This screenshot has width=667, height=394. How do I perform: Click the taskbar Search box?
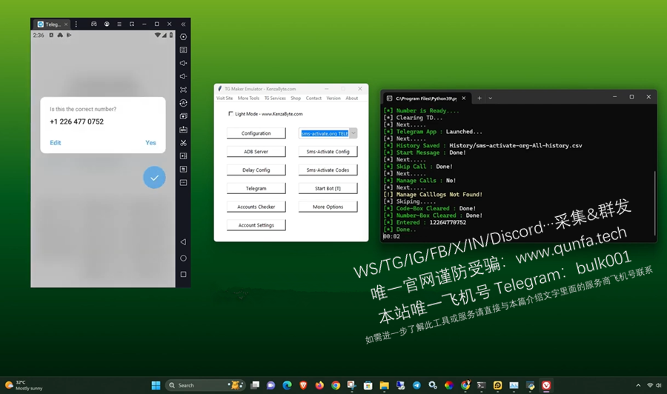(205, 386)
